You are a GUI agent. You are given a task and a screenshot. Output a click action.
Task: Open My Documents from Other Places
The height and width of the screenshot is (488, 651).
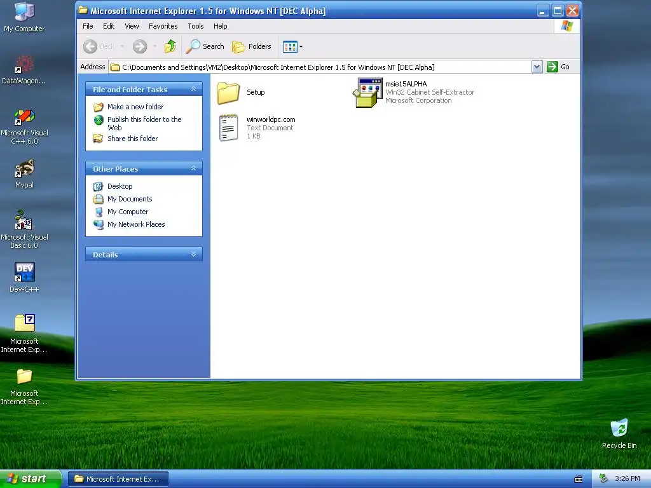click(130, 199)
